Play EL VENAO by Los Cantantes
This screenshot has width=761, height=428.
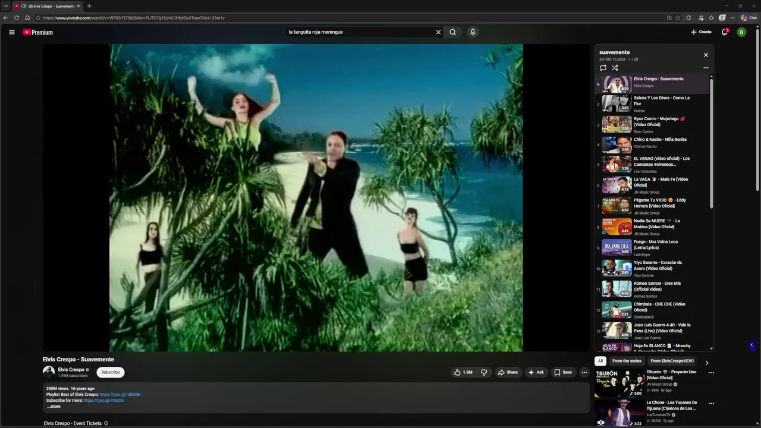[652, 165]
